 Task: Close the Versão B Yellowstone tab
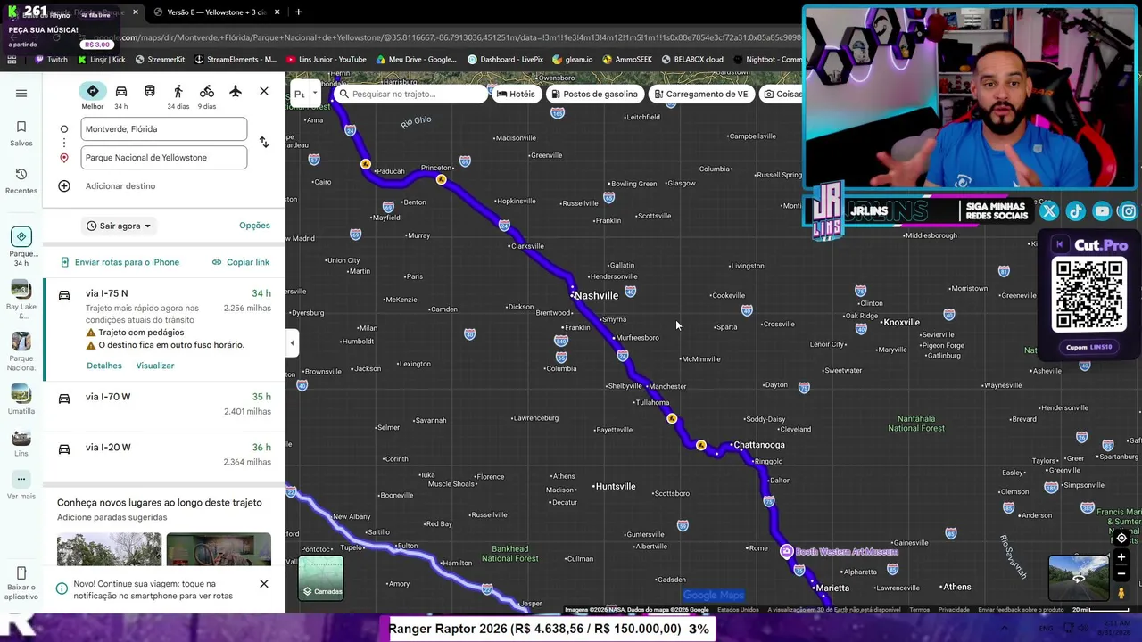277,12
